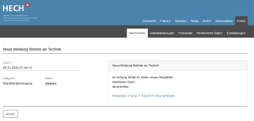Open the Archiv section
Viewport: 254px width, 121px height.
pyautogui.click(x=207, y=21)
